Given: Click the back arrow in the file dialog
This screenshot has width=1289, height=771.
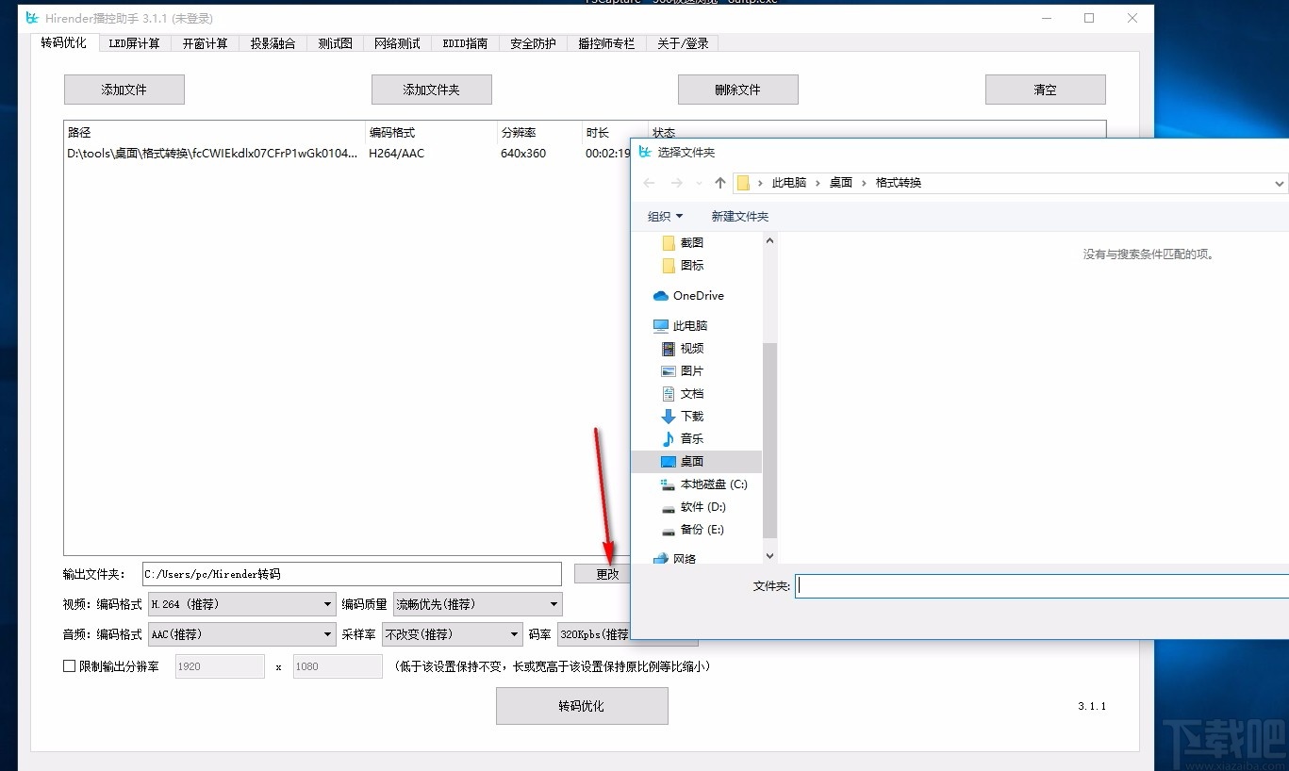Looking at the screenshot, I should tap(648, 182).
